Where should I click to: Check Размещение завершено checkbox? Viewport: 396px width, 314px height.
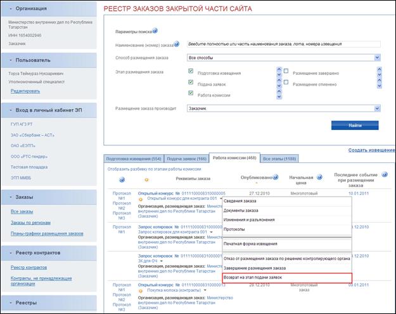pos(286,71)
